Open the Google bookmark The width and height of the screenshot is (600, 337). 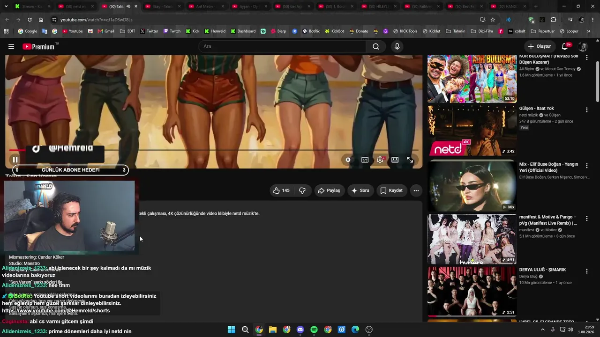tap(27, 31)
